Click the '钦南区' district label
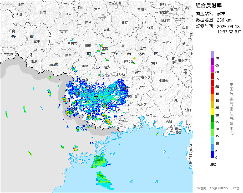243x193 pixels. [151, 115]
